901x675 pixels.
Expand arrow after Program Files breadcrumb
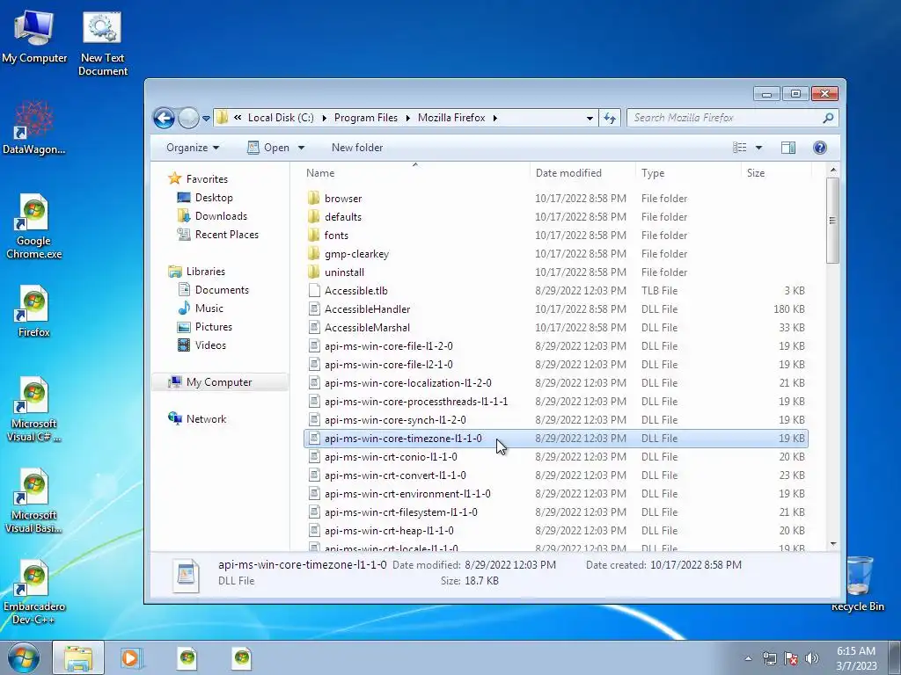[407, 119]
